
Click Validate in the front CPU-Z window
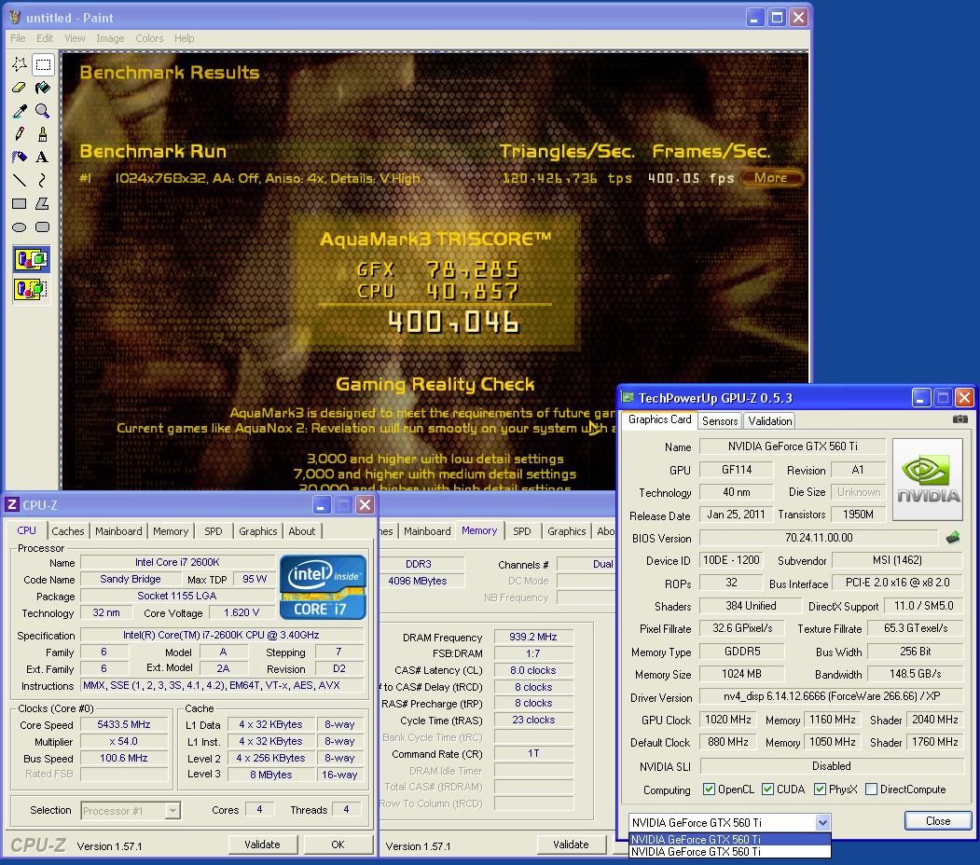pos(263,844)
